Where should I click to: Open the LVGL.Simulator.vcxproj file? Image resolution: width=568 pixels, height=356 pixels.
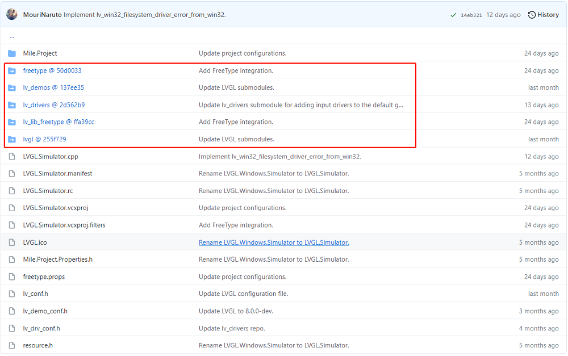[56, 208]
